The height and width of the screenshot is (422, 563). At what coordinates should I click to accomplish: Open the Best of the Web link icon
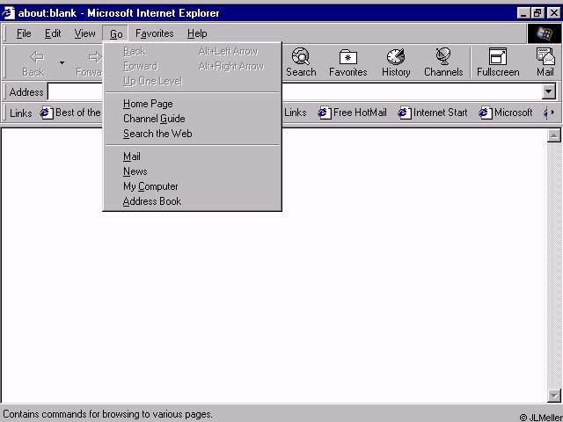pyautogui.click(x=47, y=113)
